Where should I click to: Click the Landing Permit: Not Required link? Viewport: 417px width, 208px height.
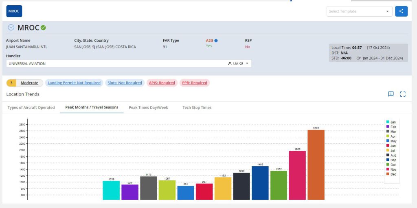click(x=74, y=83)
